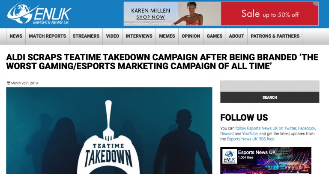329x174 pixels.
Task: Open the Interviews section
Action: [x=139, y=36]
